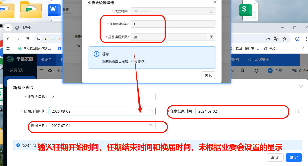
Task: Click the 网络安全 shield icon
Action: coord(249,59)
